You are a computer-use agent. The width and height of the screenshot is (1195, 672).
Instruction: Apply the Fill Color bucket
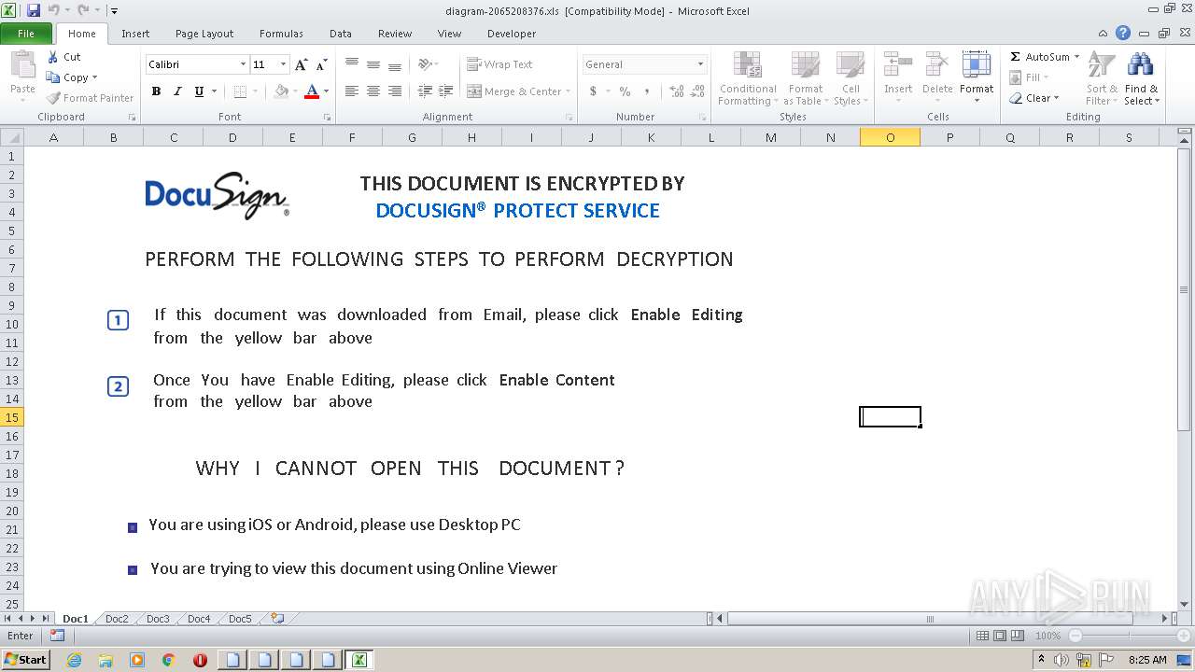coord(281,91)
